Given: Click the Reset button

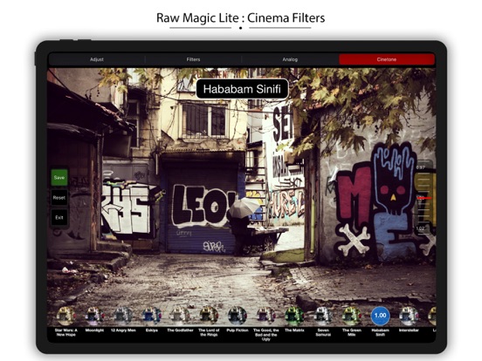Looking at the screenshot, I should tap(59, 198).
